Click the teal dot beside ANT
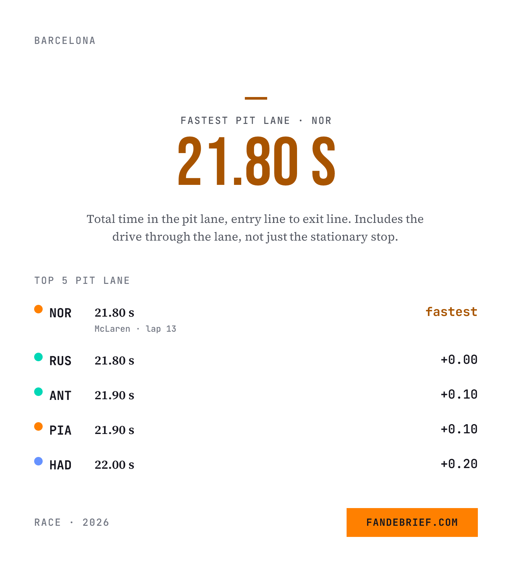 coord(38,392)
